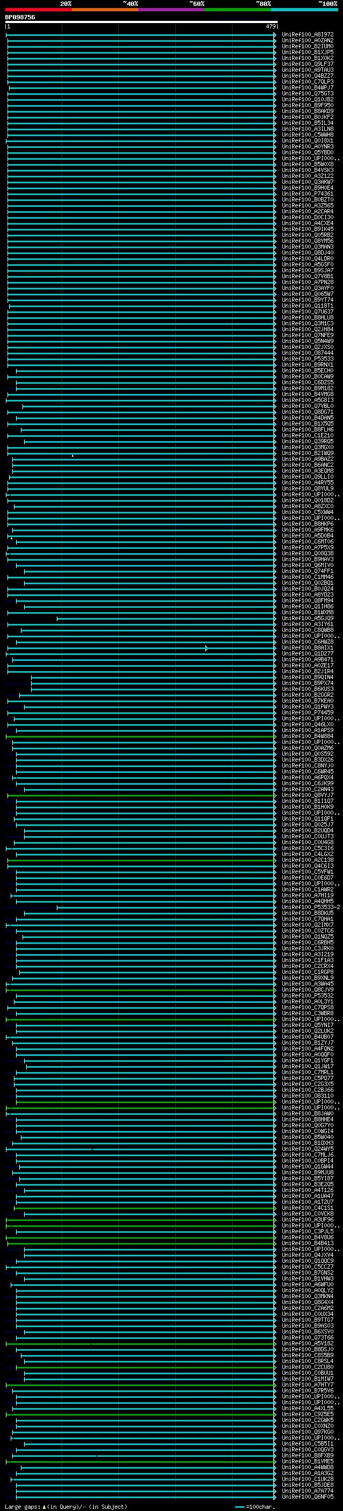The width and height of the screenshot is (343, 1511).
Task: Select hit label UniRef100_A7A774
Action: pos(308,1491)
